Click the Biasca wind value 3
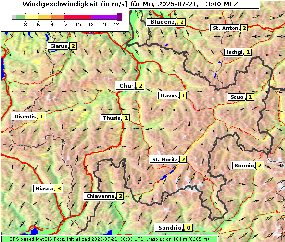 (59, 188)
